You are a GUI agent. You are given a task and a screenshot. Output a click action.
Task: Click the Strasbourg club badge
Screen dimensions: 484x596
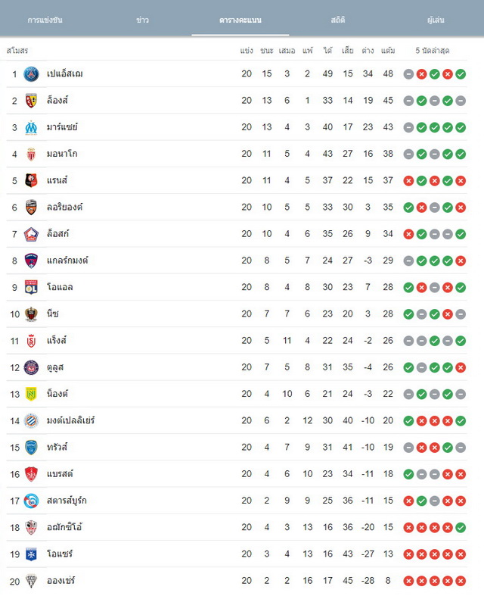31,501
